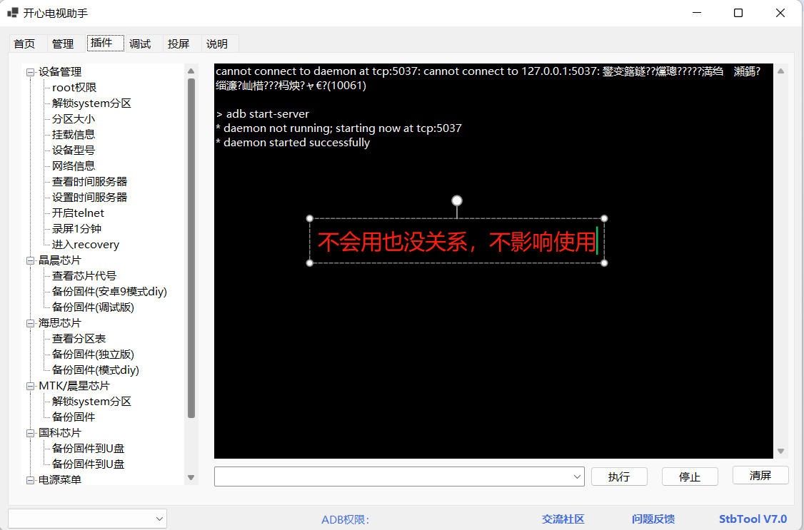
Task: Click the rotation handle above the red text box
Action: pos(457,200)
